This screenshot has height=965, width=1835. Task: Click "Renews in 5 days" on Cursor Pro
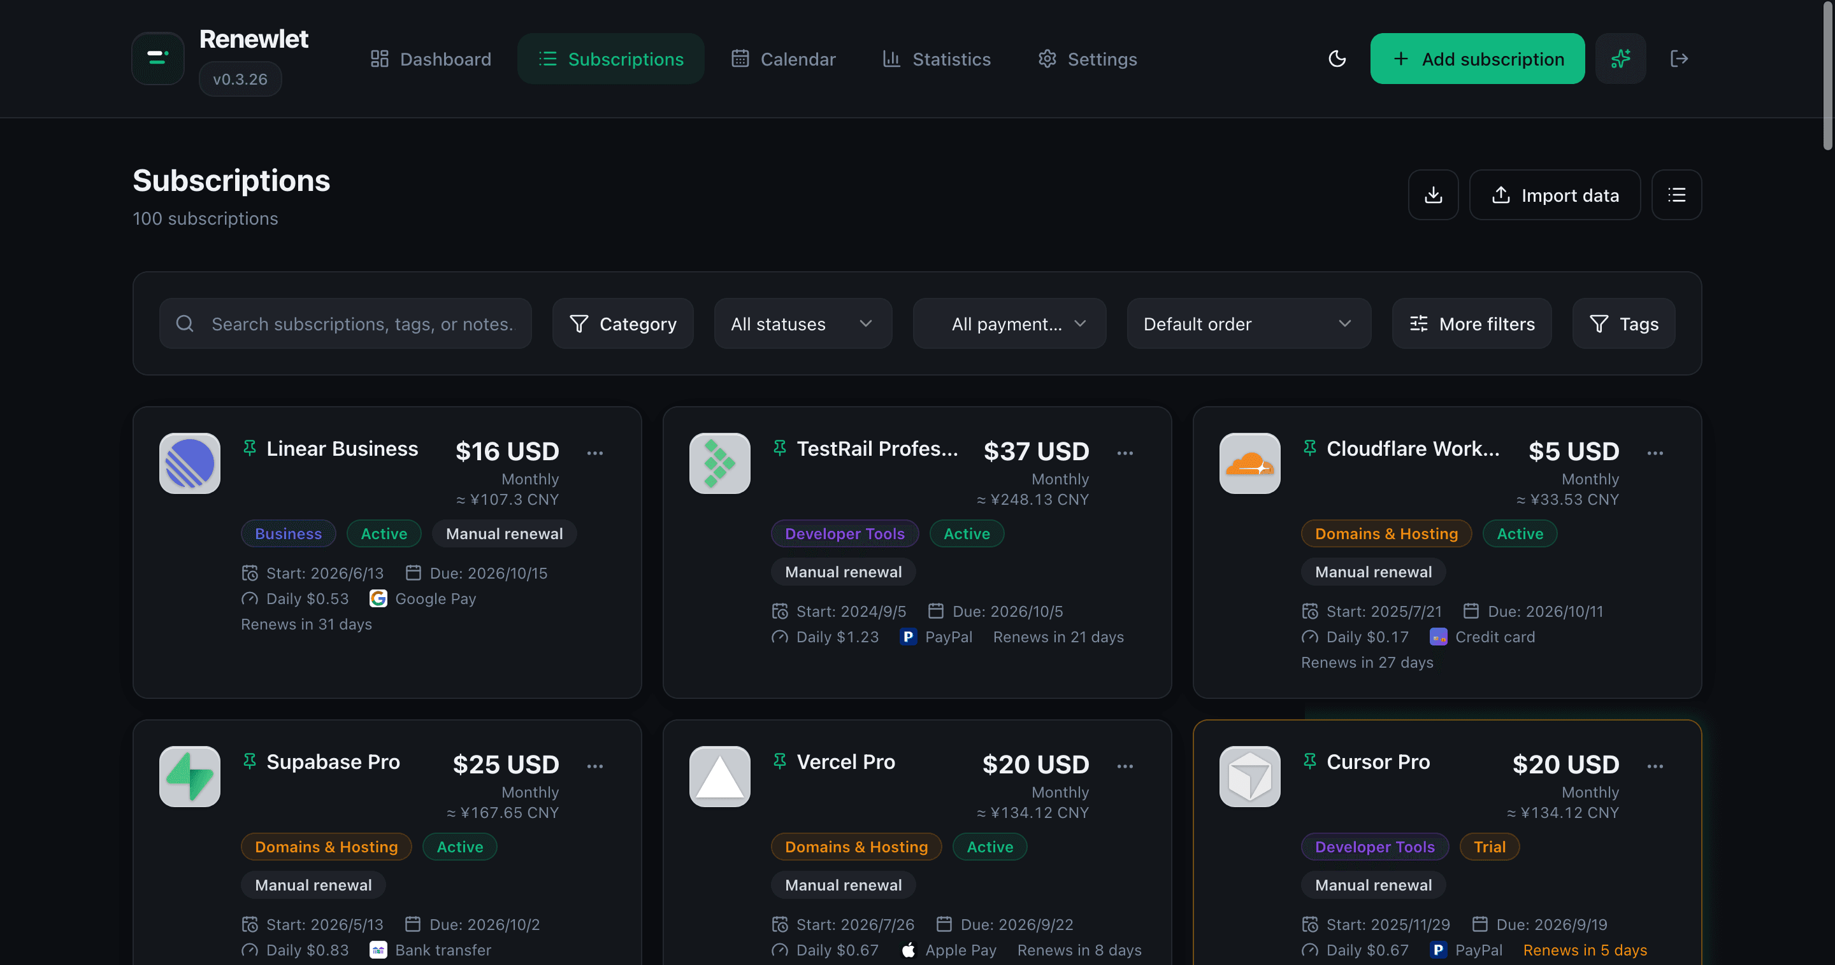point(1585,950)
